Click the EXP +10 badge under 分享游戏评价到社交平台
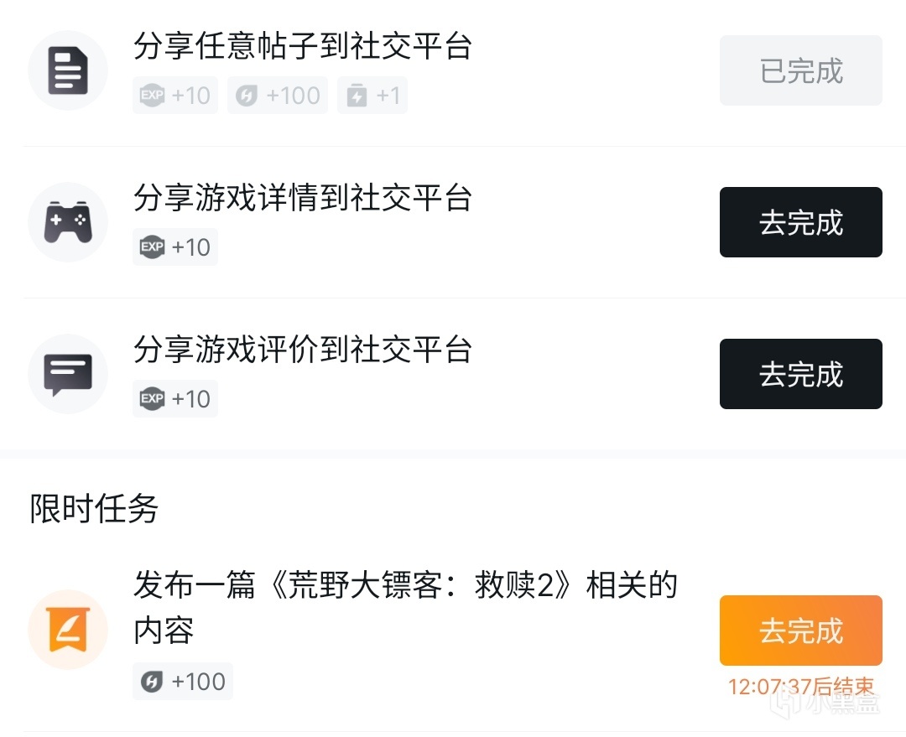906x737 pixels. click(x=175, y=399)
